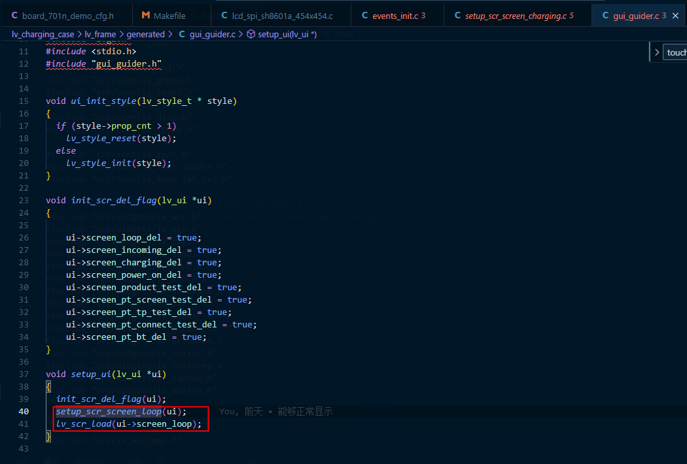The width and height of the screenshot is (687, 464).
Task: Click <stdio.h> include on line 11
Action: [x=114, y=51]
